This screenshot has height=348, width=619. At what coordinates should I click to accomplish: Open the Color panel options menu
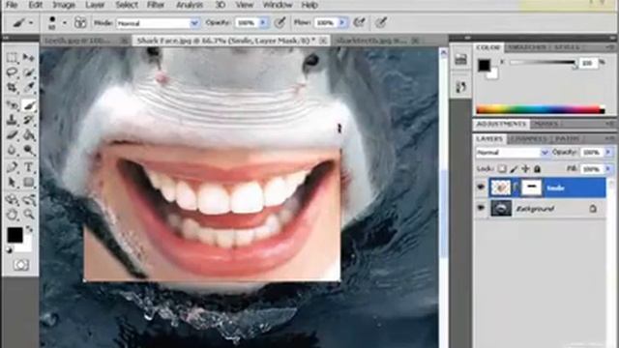[611, 47]
